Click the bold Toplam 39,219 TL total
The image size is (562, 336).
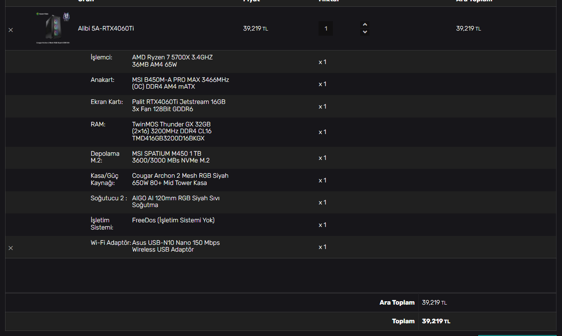click(x=436, y=321)
